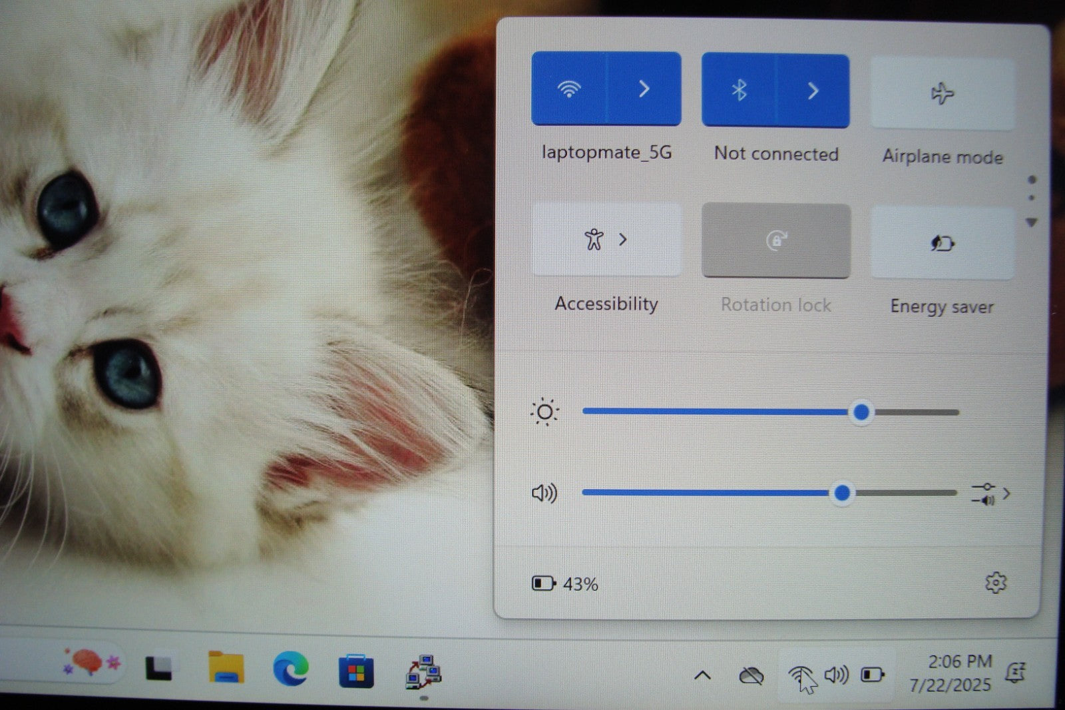Open the quick settings gear icon
The image size is (1065, 710).
click(995, 583)
